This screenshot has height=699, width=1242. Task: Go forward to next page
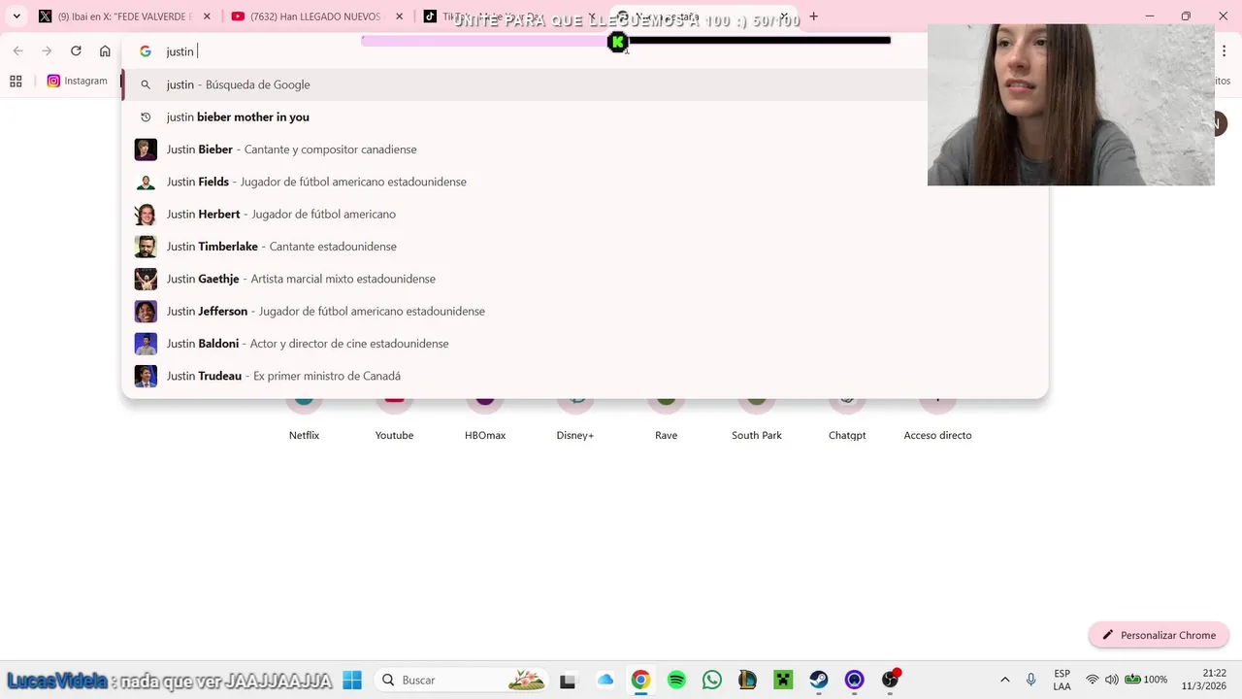[x=47, y=50]
